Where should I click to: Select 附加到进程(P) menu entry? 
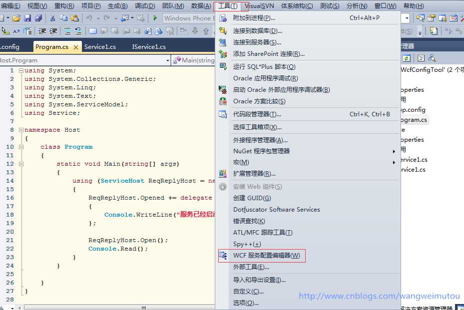308,18
